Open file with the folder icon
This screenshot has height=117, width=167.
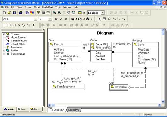click(x=9, y=13)
